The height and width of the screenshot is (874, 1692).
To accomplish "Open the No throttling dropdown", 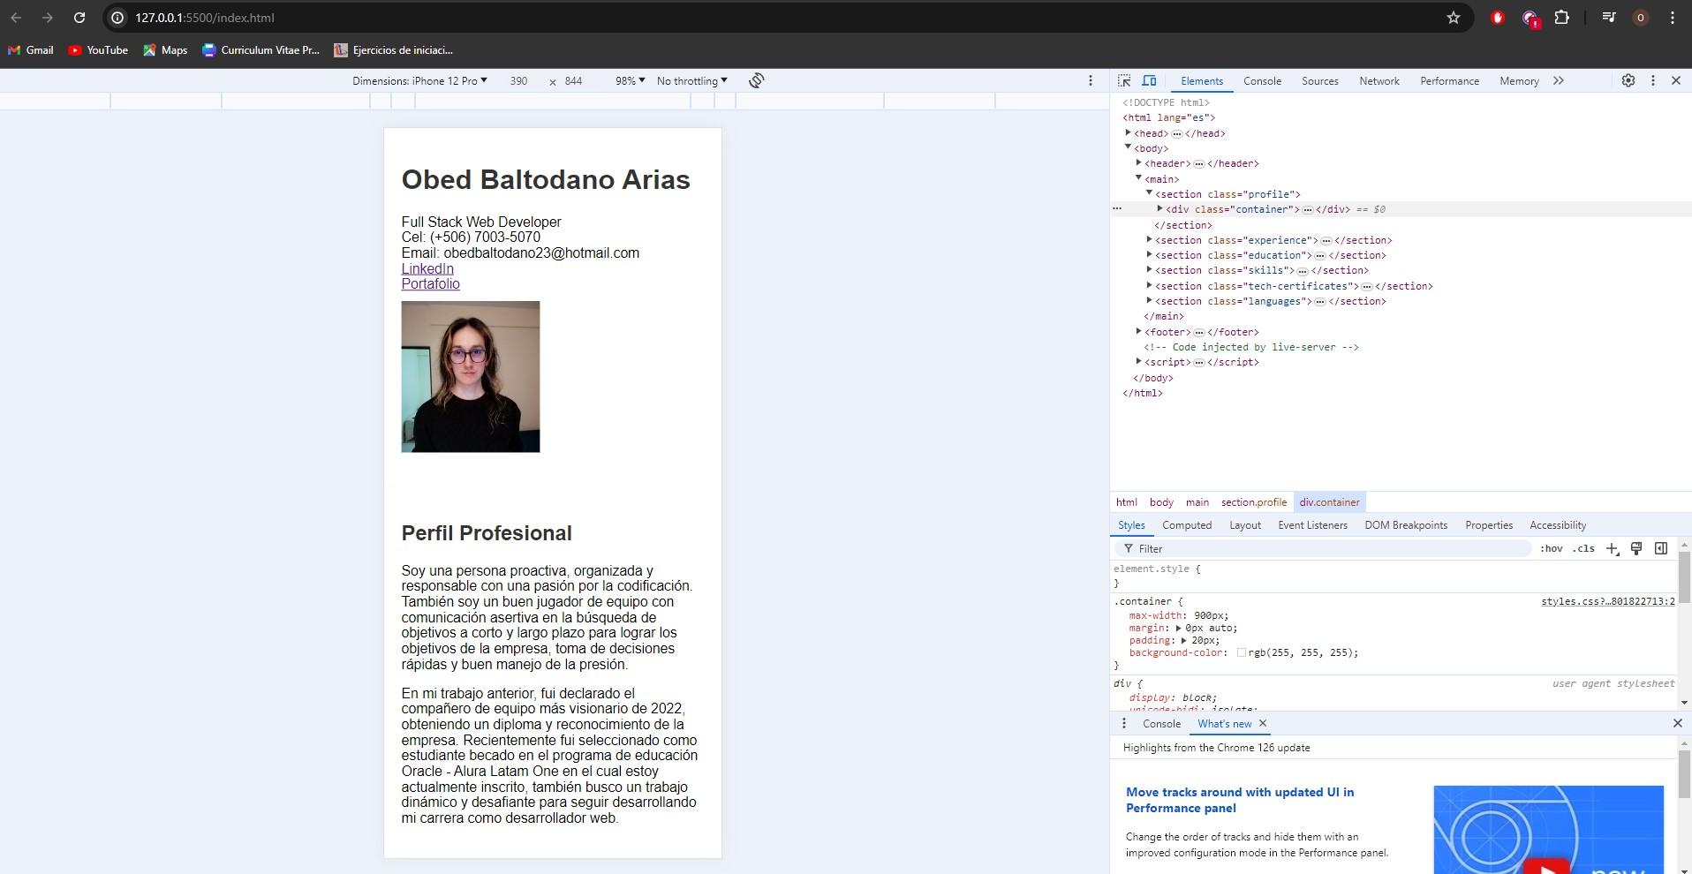I will [692, 80].
